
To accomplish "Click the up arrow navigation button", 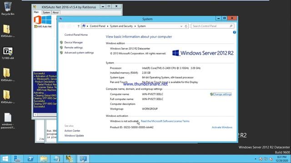I will click(79, 26).
